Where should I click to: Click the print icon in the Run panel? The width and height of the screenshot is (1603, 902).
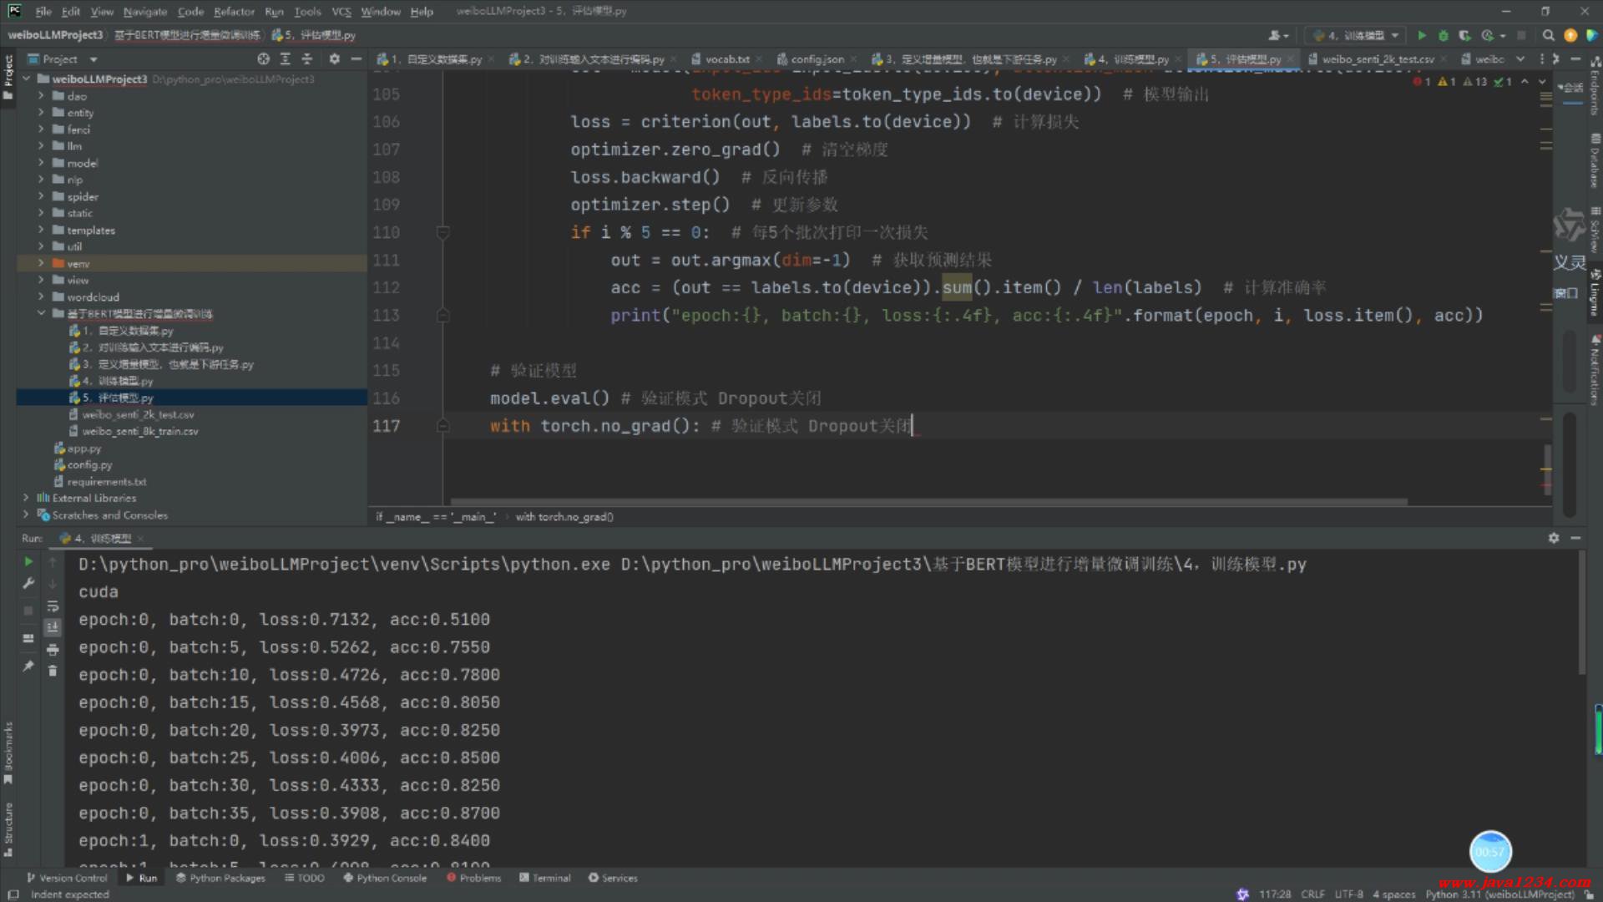coord(53,649)
